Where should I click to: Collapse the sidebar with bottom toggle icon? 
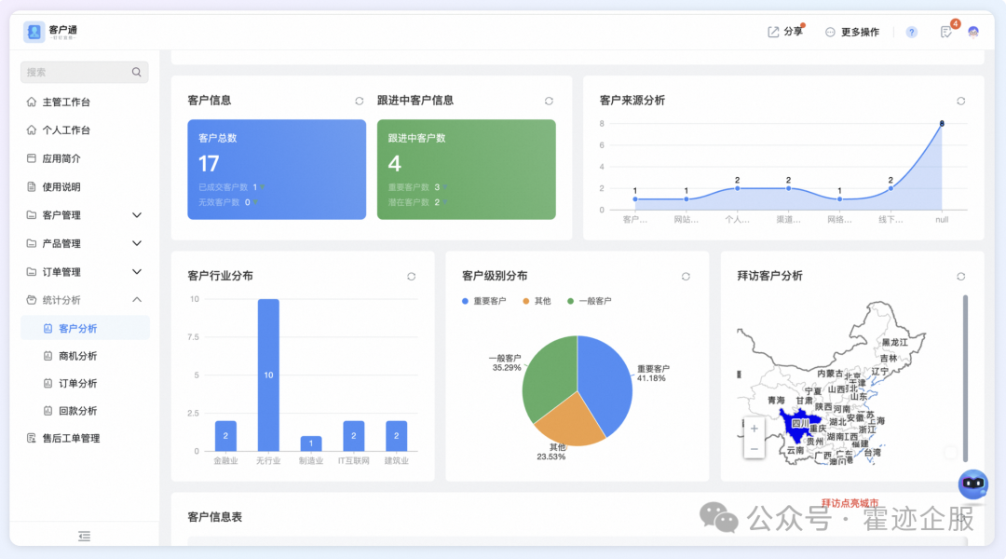pos(84,536)
